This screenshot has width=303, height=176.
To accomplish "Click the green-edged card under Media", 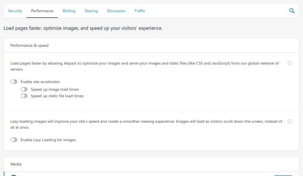I will (151, 174).
